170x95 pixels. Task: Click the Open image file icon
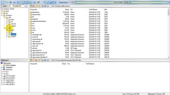(5, 2)
